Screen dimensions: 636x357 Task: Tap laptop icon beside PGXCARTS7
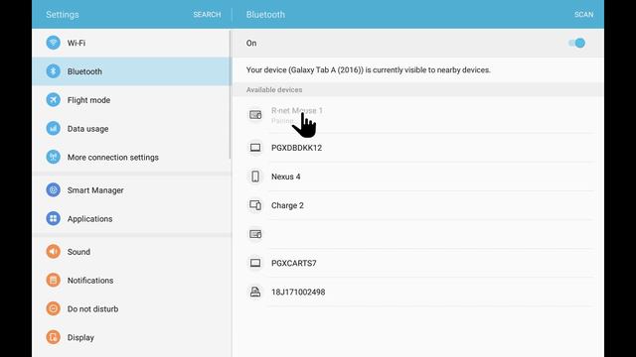(x=255, y=263)
